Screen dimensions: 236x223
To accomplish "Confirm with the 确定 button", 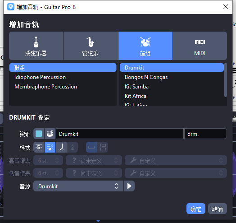I will click(195, 209).
